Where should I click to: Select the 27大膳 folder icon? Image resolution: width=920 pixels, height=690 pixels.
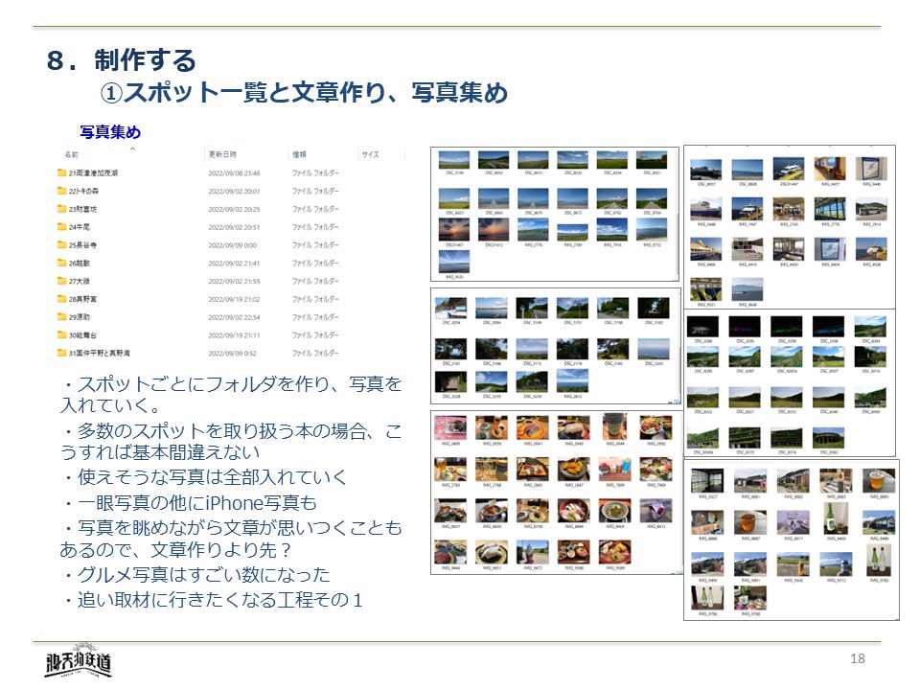tap(61, 281)
